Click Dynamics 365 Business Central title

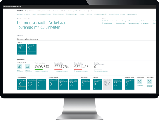(12, 6)
